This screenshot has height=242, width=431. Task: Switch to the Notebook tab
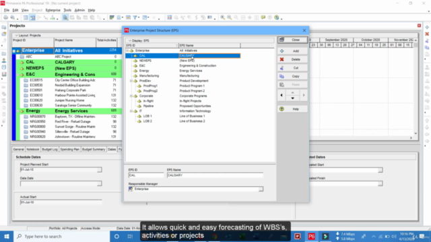[33, 149]
